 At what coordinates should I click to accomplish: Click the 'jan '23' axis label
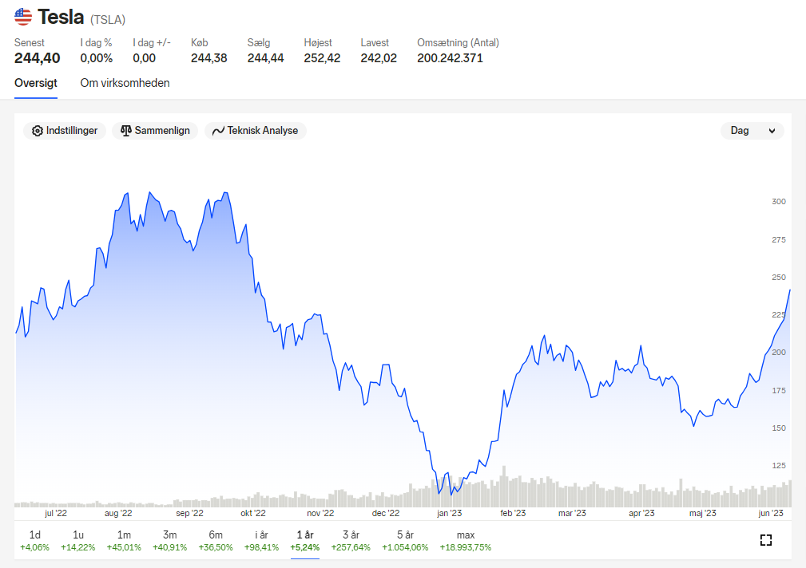tap(449, 513)
